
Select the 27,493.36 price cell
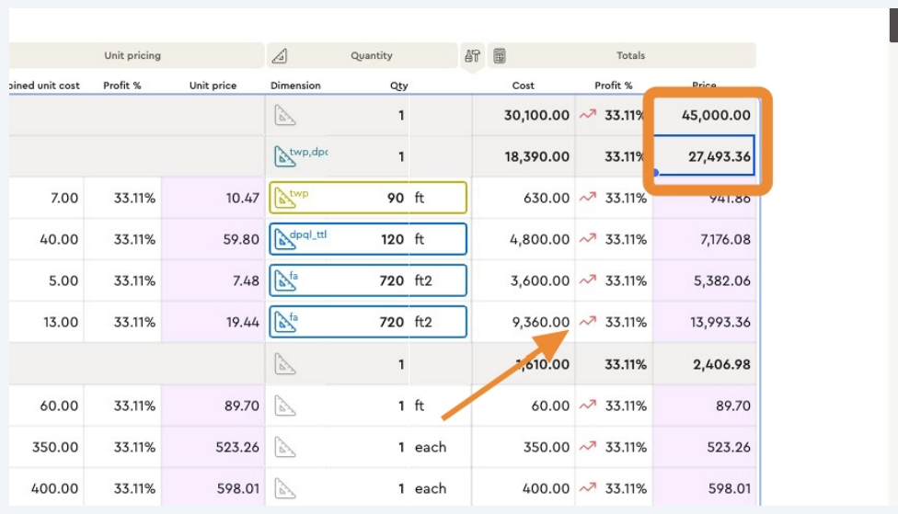(x=704, y=156)
